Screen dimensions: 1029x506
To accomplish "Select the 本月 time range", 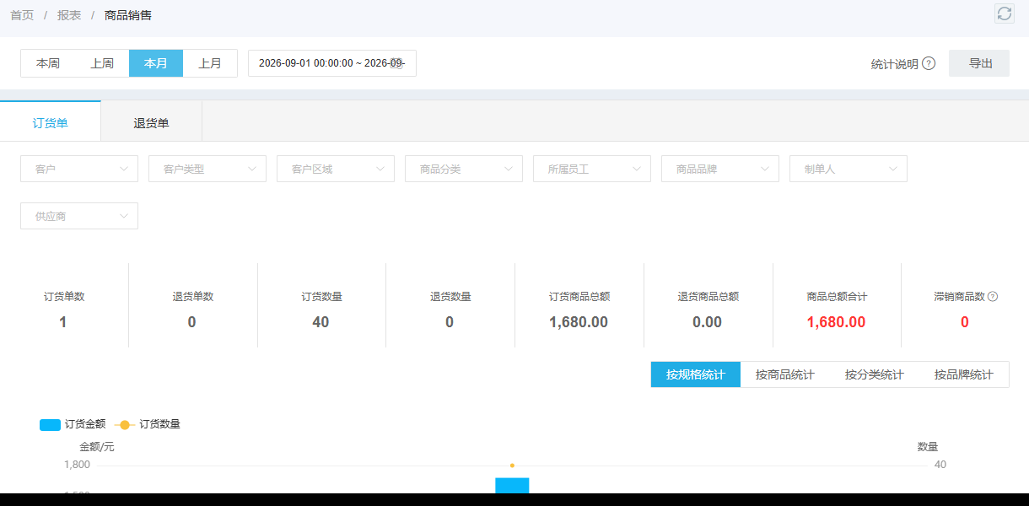I will point(156,63).
